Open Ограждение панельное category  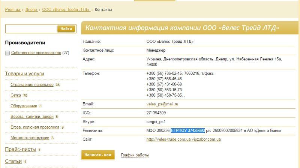pos(32,85)
